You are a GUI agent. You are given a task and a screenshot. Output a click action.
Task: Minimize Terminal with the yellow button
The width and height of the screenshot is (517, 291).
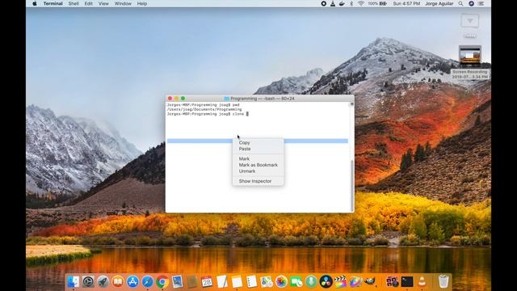pos(176,99)
